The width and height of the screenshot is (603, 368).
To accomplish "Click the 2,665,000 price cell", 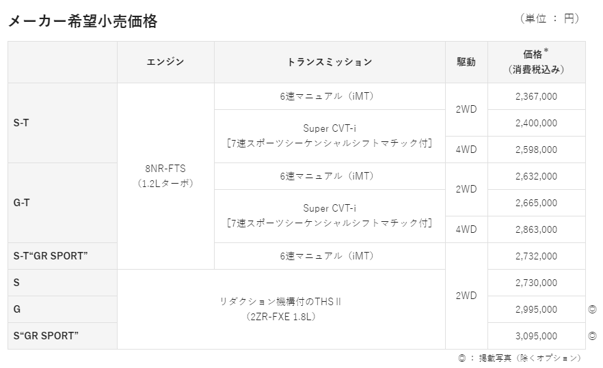I will point(536,203).
